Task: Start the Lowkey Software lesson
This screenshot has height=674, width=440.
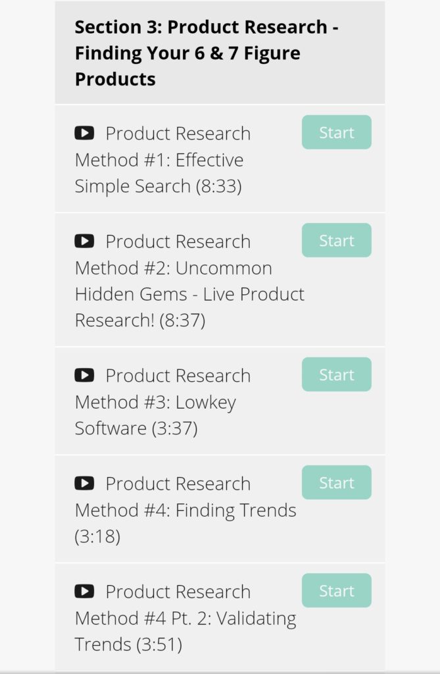Action: click(x=336, y=375)
